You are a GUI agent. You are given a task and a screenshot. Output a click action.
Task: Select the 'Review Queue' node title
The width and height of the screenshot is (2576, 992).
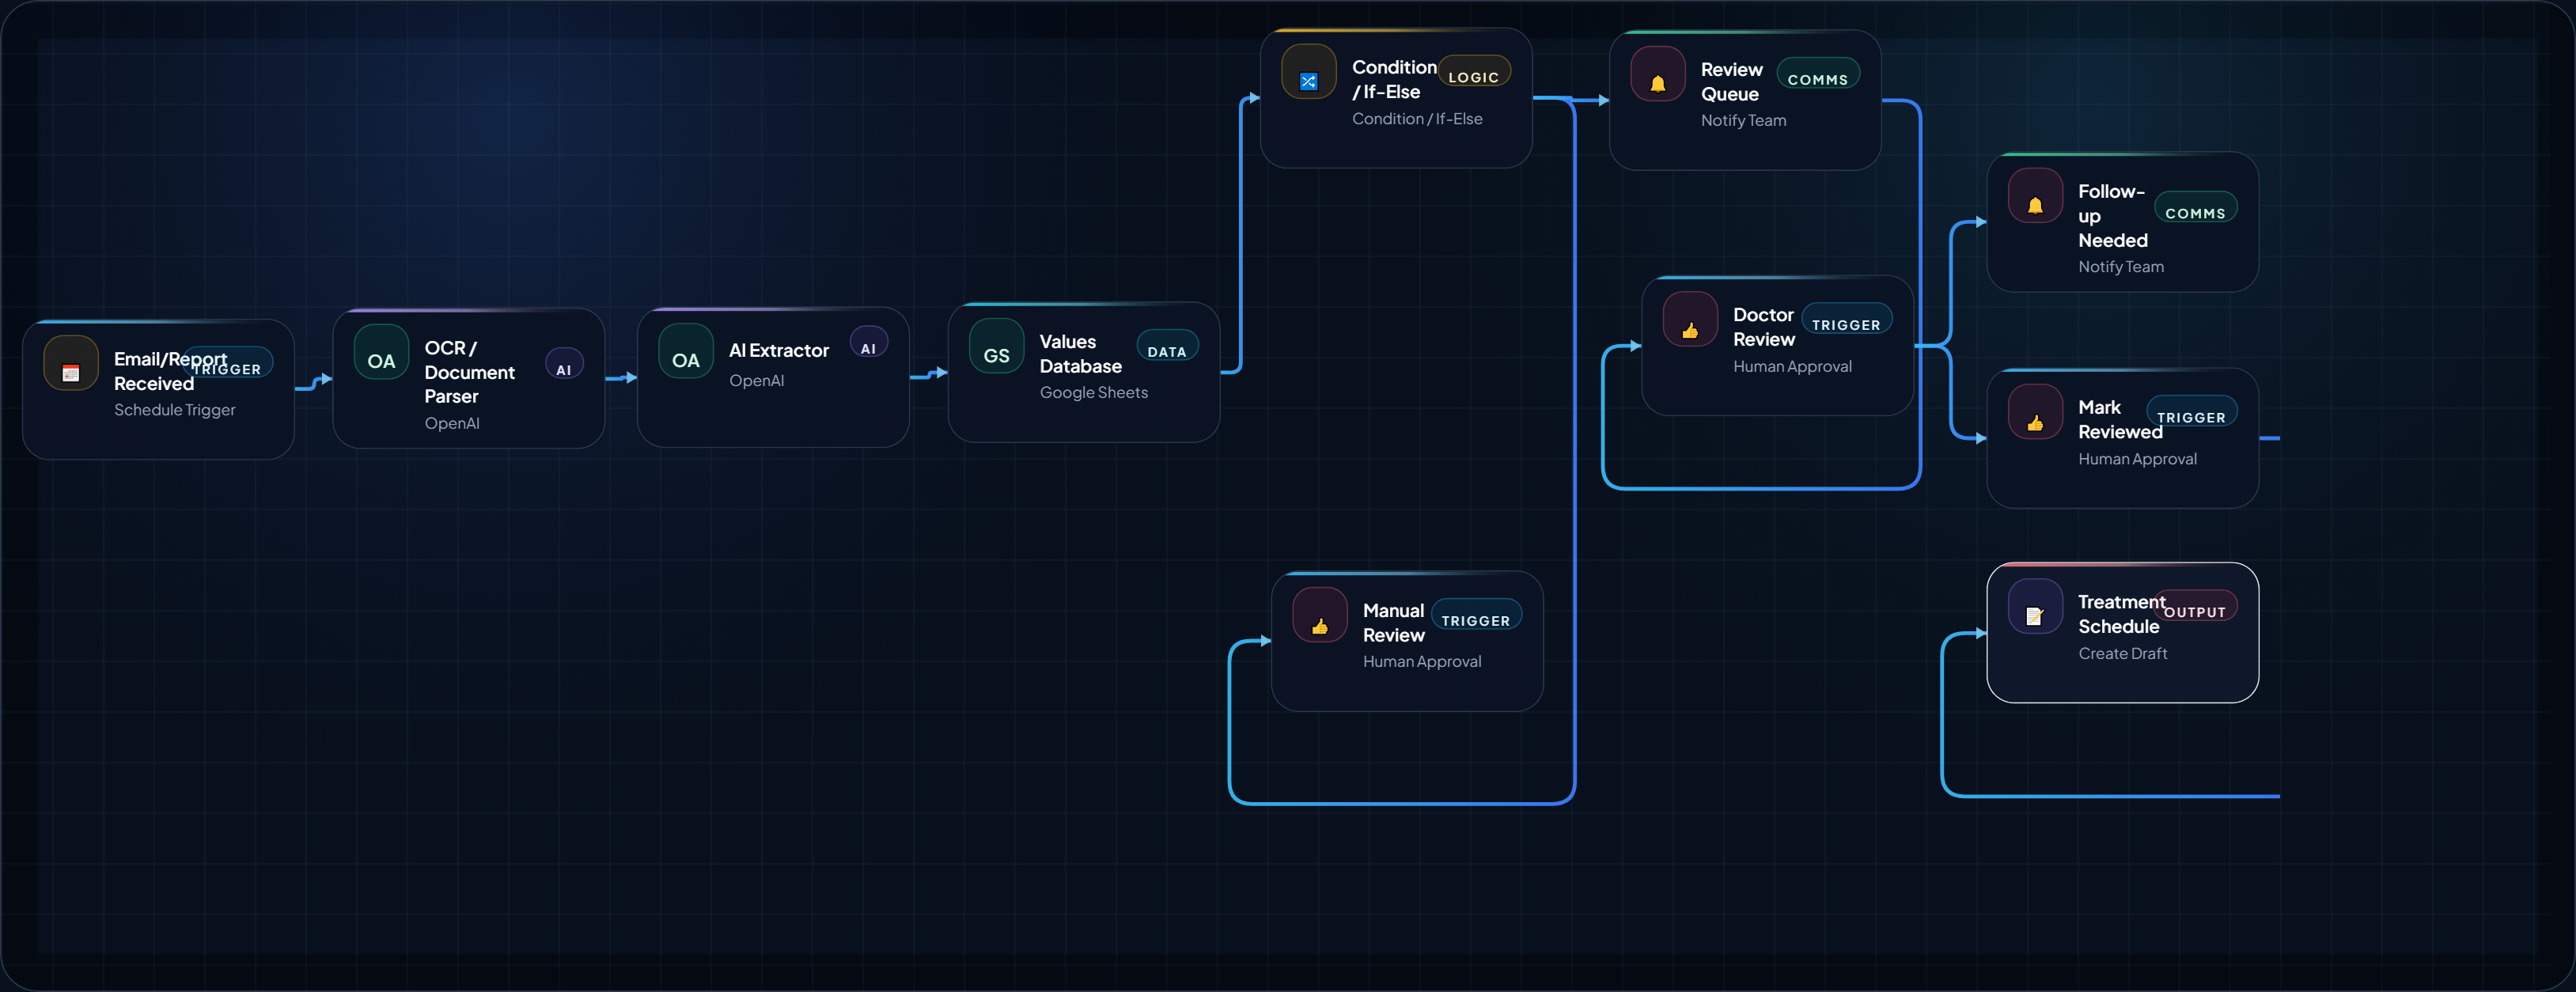(1731, 82)
